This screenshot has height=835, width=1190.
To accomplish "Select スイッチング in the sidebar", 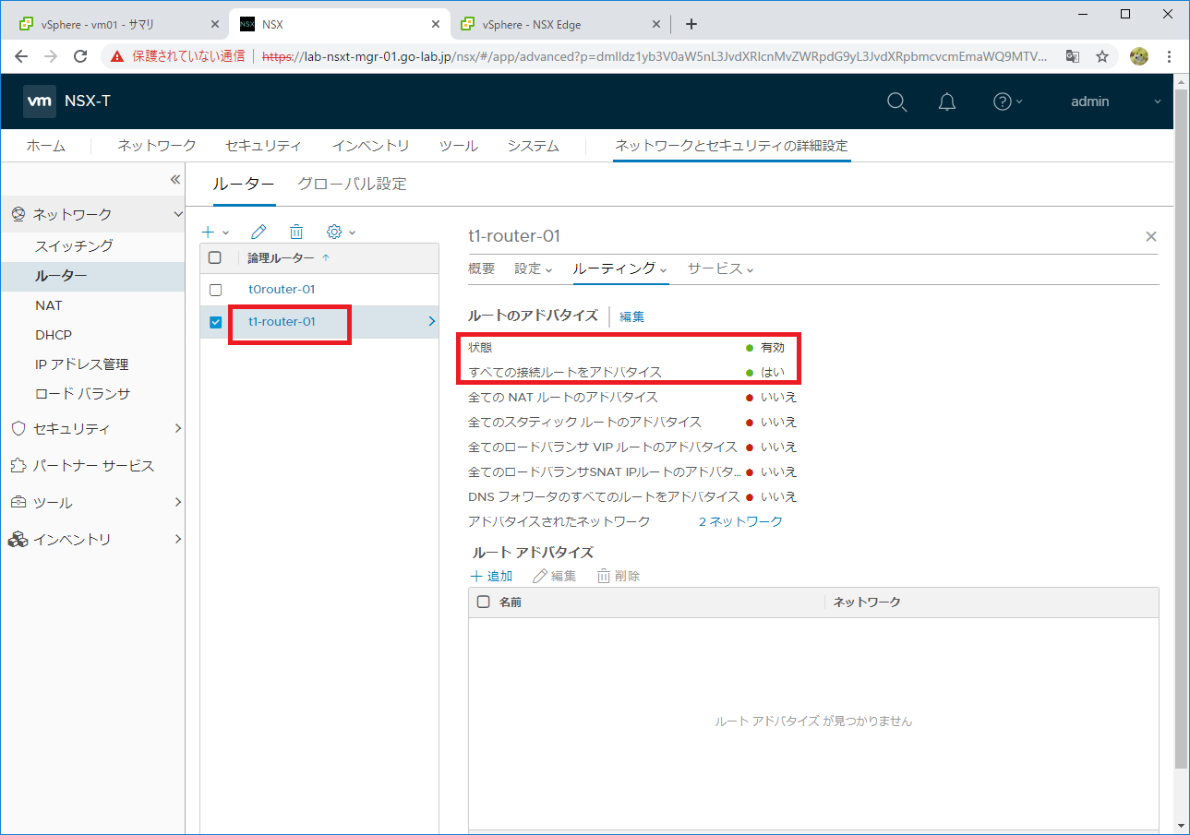I will point(74,246).
